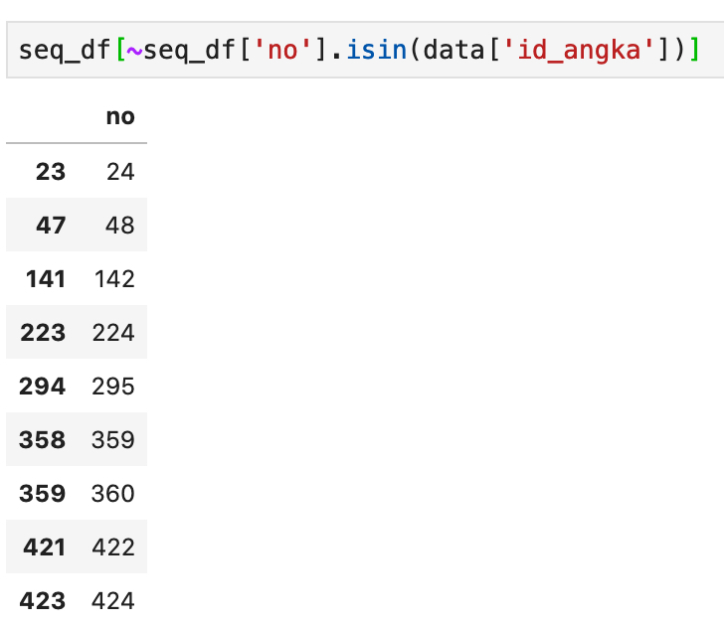Click the value 24 in the no column

[x=120, y=172]
